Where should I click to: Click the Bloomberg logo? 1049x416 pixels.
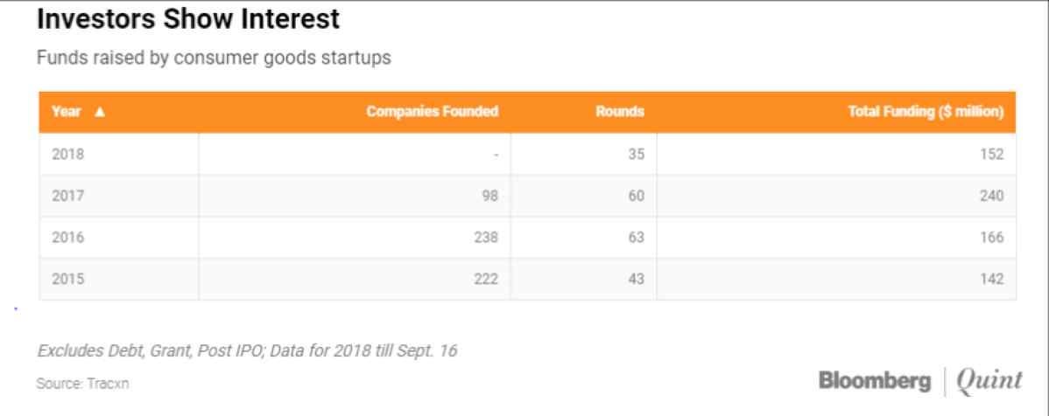click(875, 381)
